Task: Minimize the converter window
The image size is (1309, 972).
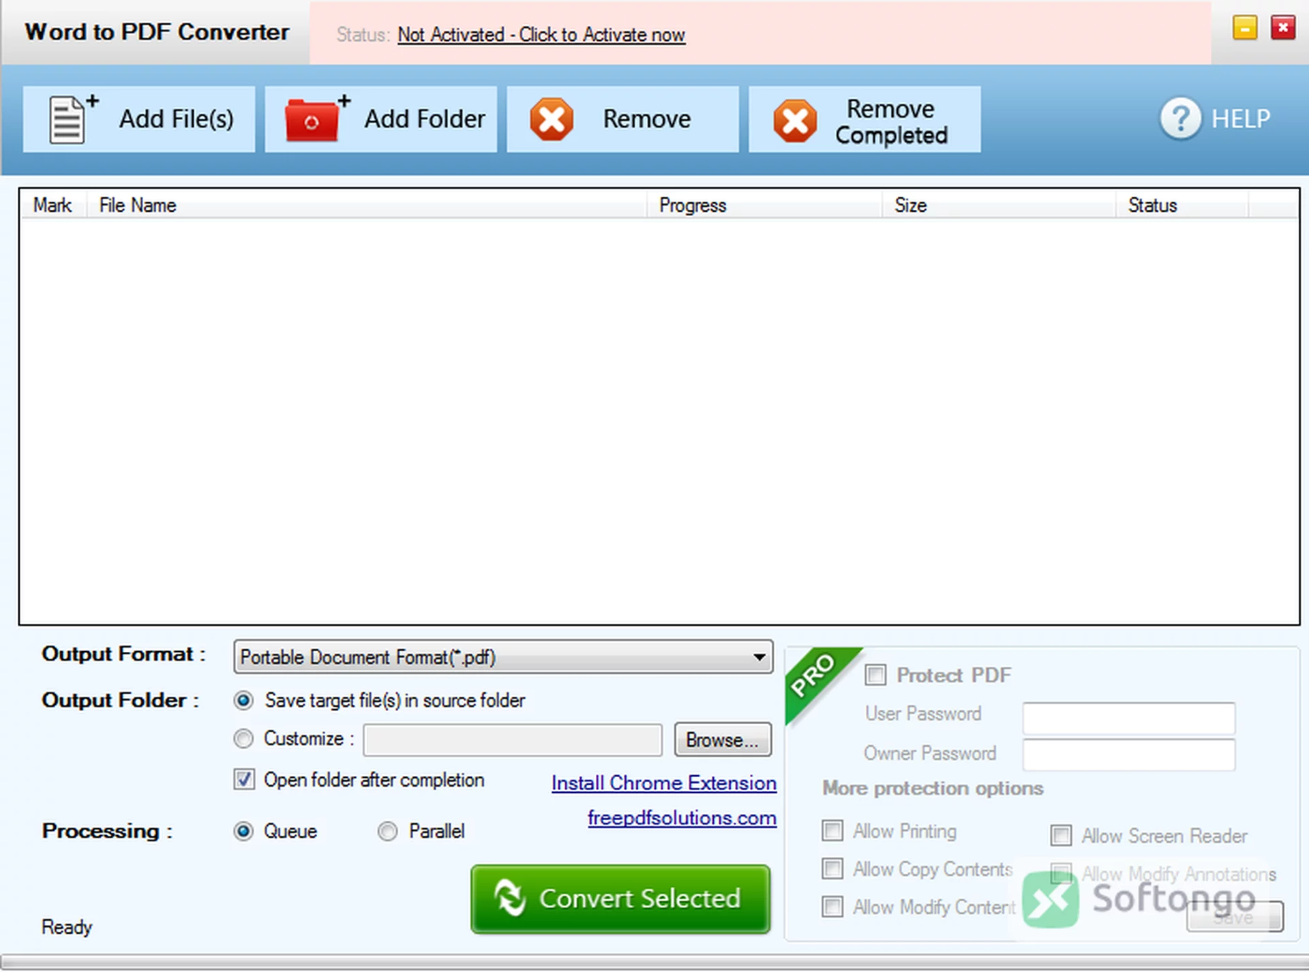Action: tap(1245, 28)
